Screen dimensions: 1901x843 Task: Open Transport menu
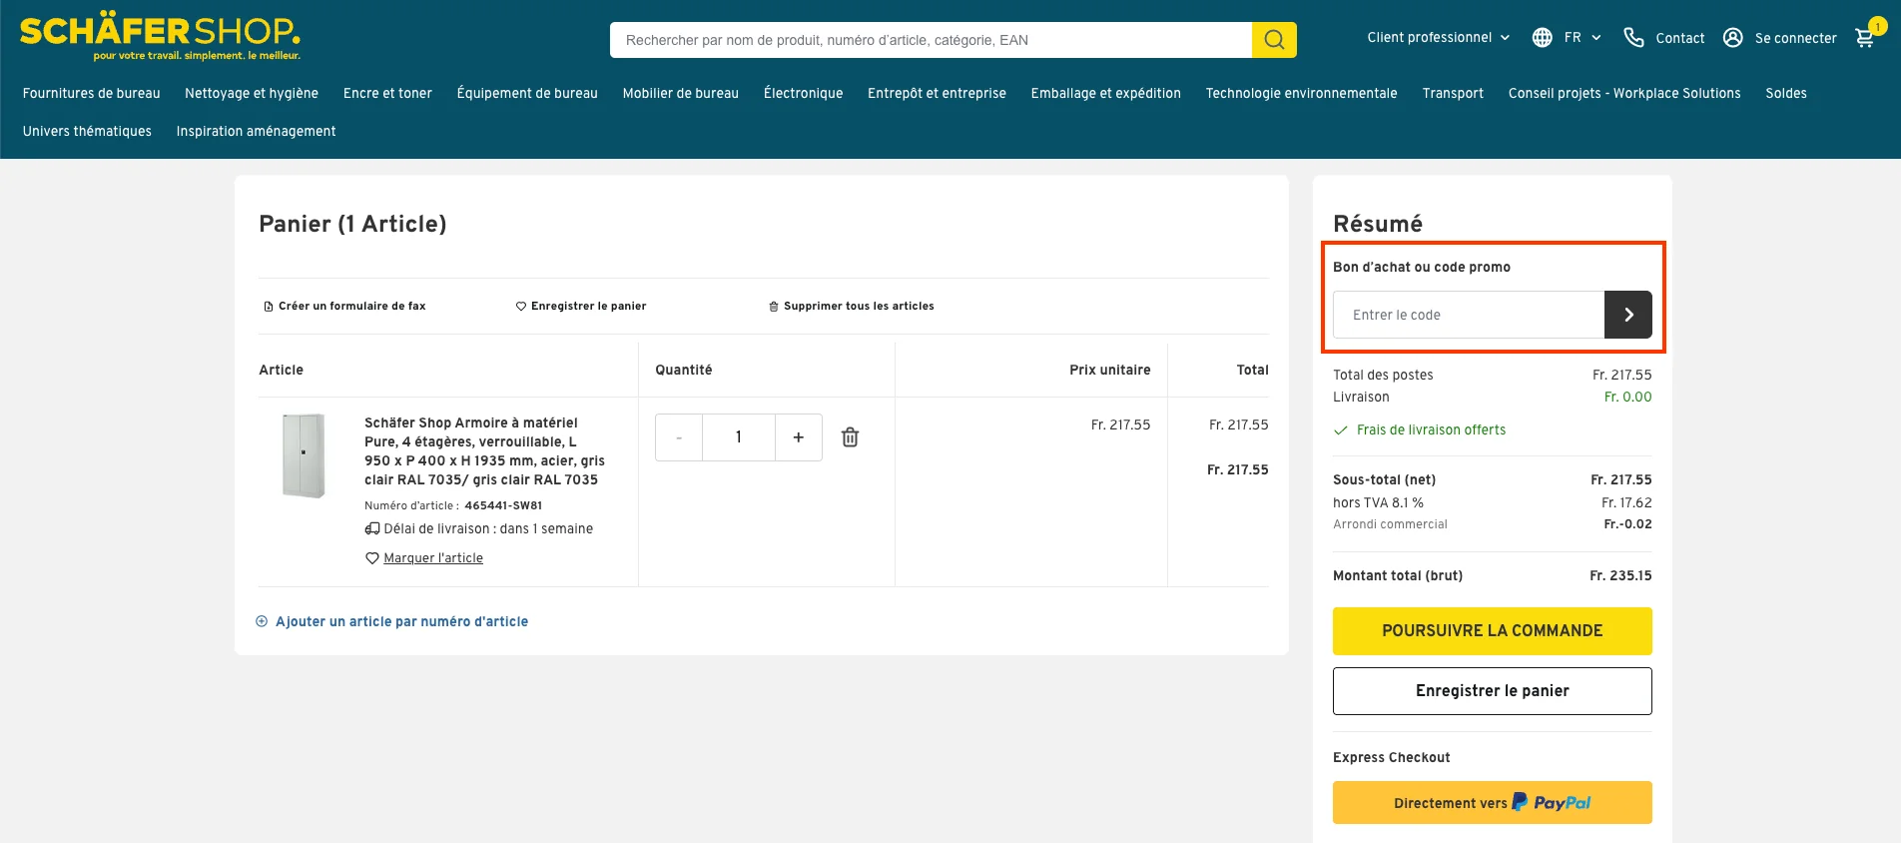coord(1453,93)
